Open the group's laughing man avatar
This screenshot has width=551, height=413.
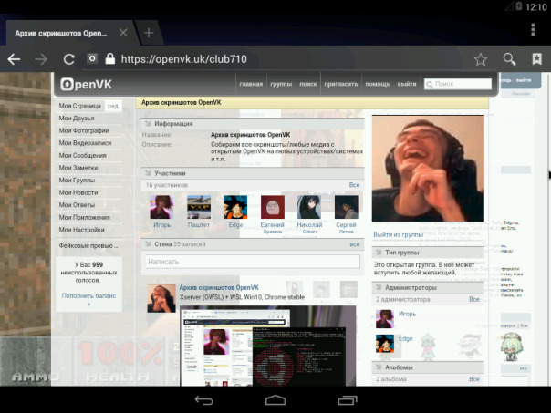click(x=428, y=169)
